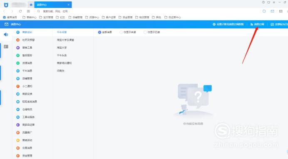288x159 pixels.
Task: Open the 最常使用 bookmark
Action: tap(10, 17)
